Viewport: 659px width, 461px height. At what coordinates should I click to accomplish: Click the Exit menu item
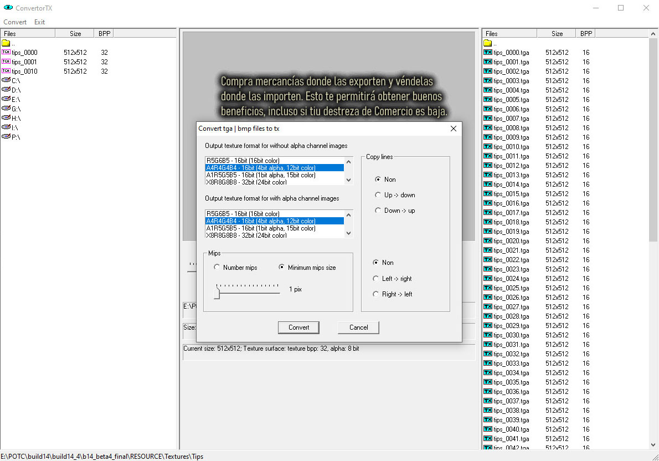[39, 22]
